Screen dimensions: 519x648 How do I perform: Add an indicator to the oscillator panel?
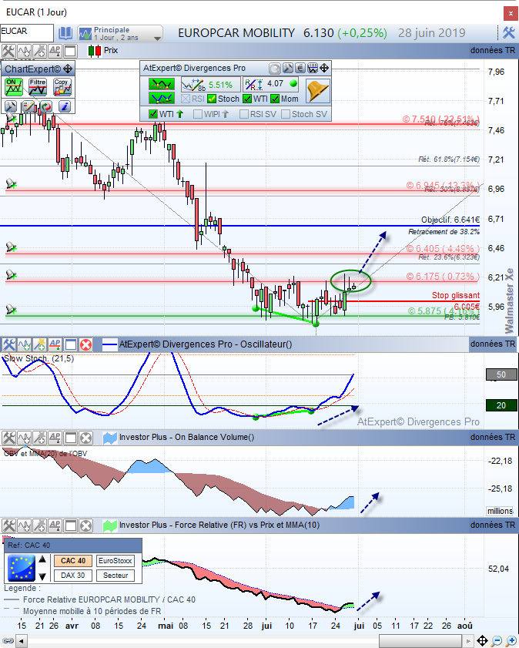tap(24, 344)
